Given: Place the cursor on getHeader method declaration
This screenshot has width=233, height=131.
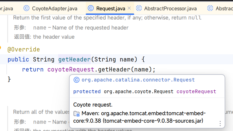Looking at the screenshot, I should tap(74, 60).
